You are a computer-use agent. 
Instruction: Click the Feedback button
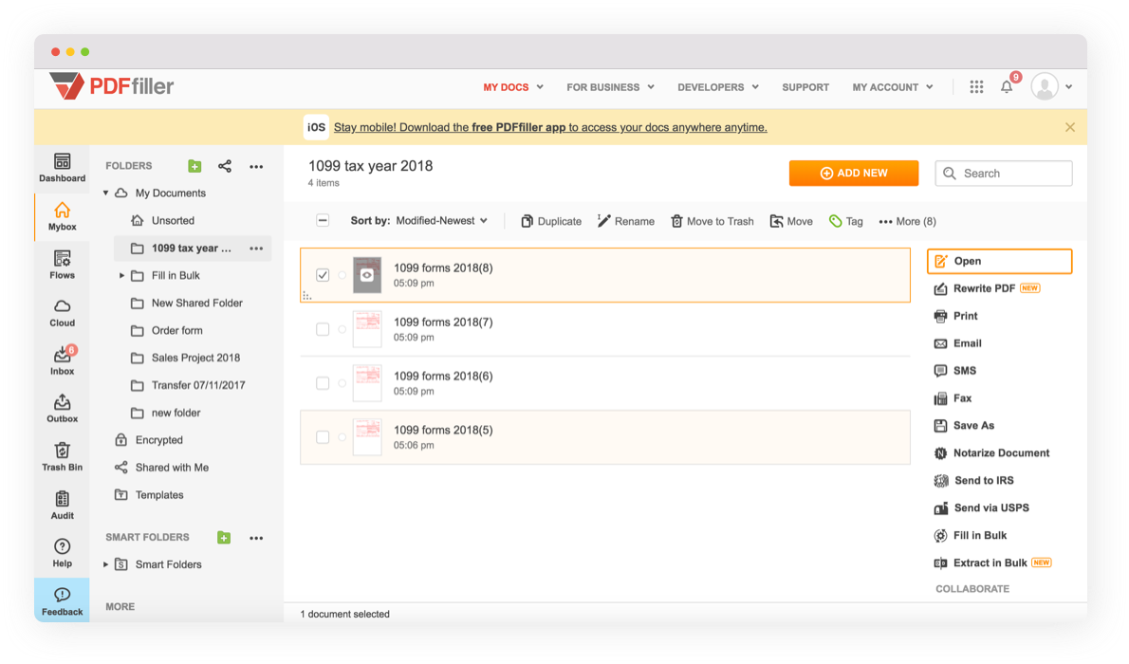point(62,600)
